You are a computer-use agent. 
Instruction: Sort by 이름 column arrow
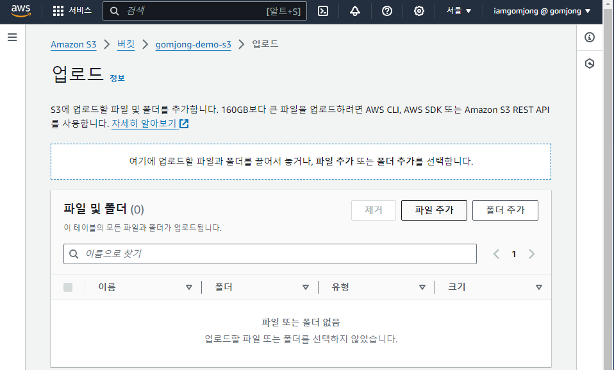[188, 287]
